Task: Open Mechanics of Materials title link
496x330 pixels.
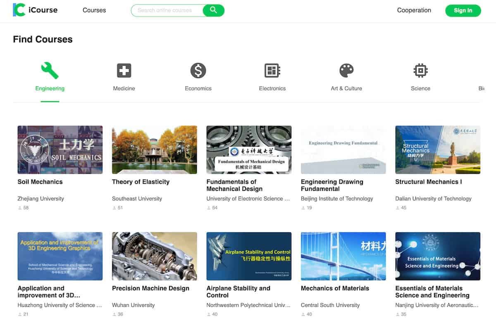Action: pos(335,288)
